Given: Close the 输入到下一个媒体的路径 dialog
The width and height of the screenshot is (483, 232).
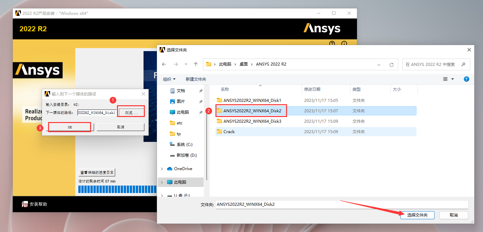Looking at the screenshot, I should pos(144,94).
